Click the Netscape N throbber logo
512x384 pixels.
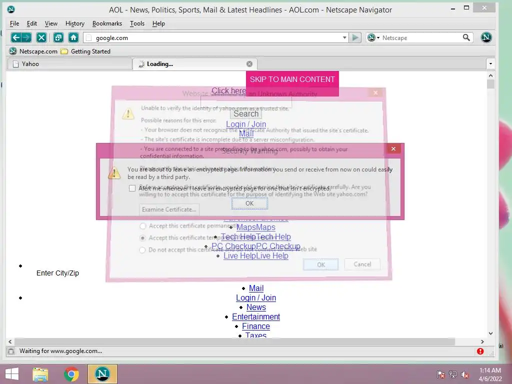486,37
